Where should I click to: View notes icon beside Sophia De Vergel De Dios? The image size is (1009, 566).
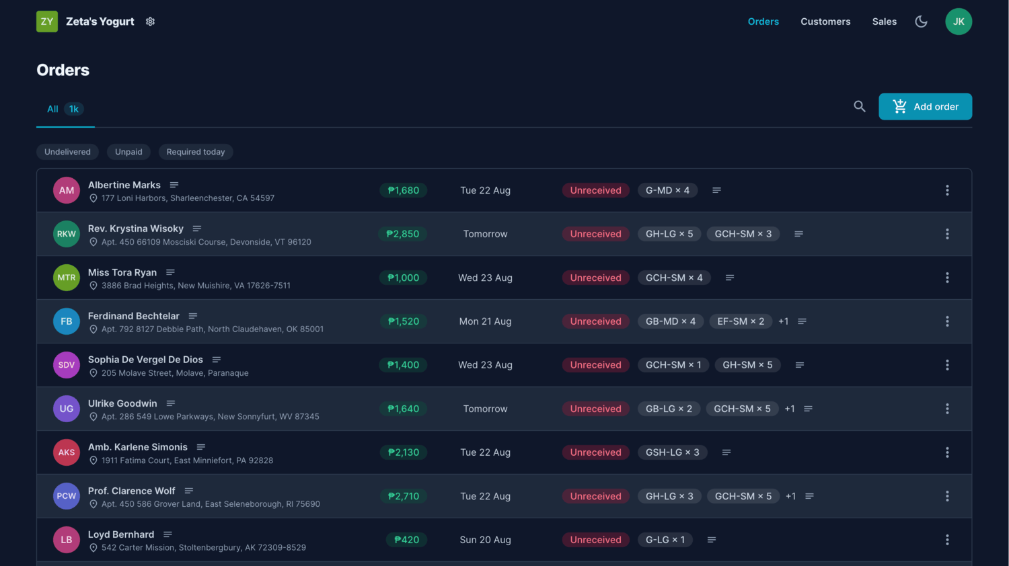pos(217,360)
